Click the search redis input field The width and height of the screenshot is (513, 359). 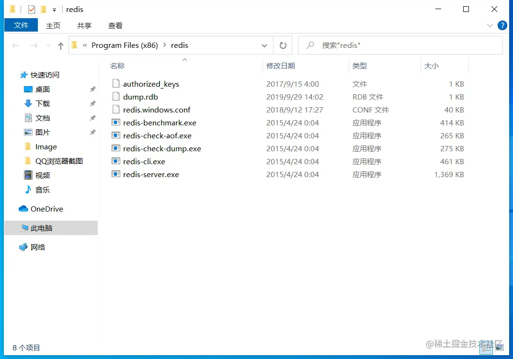point(400,45)
